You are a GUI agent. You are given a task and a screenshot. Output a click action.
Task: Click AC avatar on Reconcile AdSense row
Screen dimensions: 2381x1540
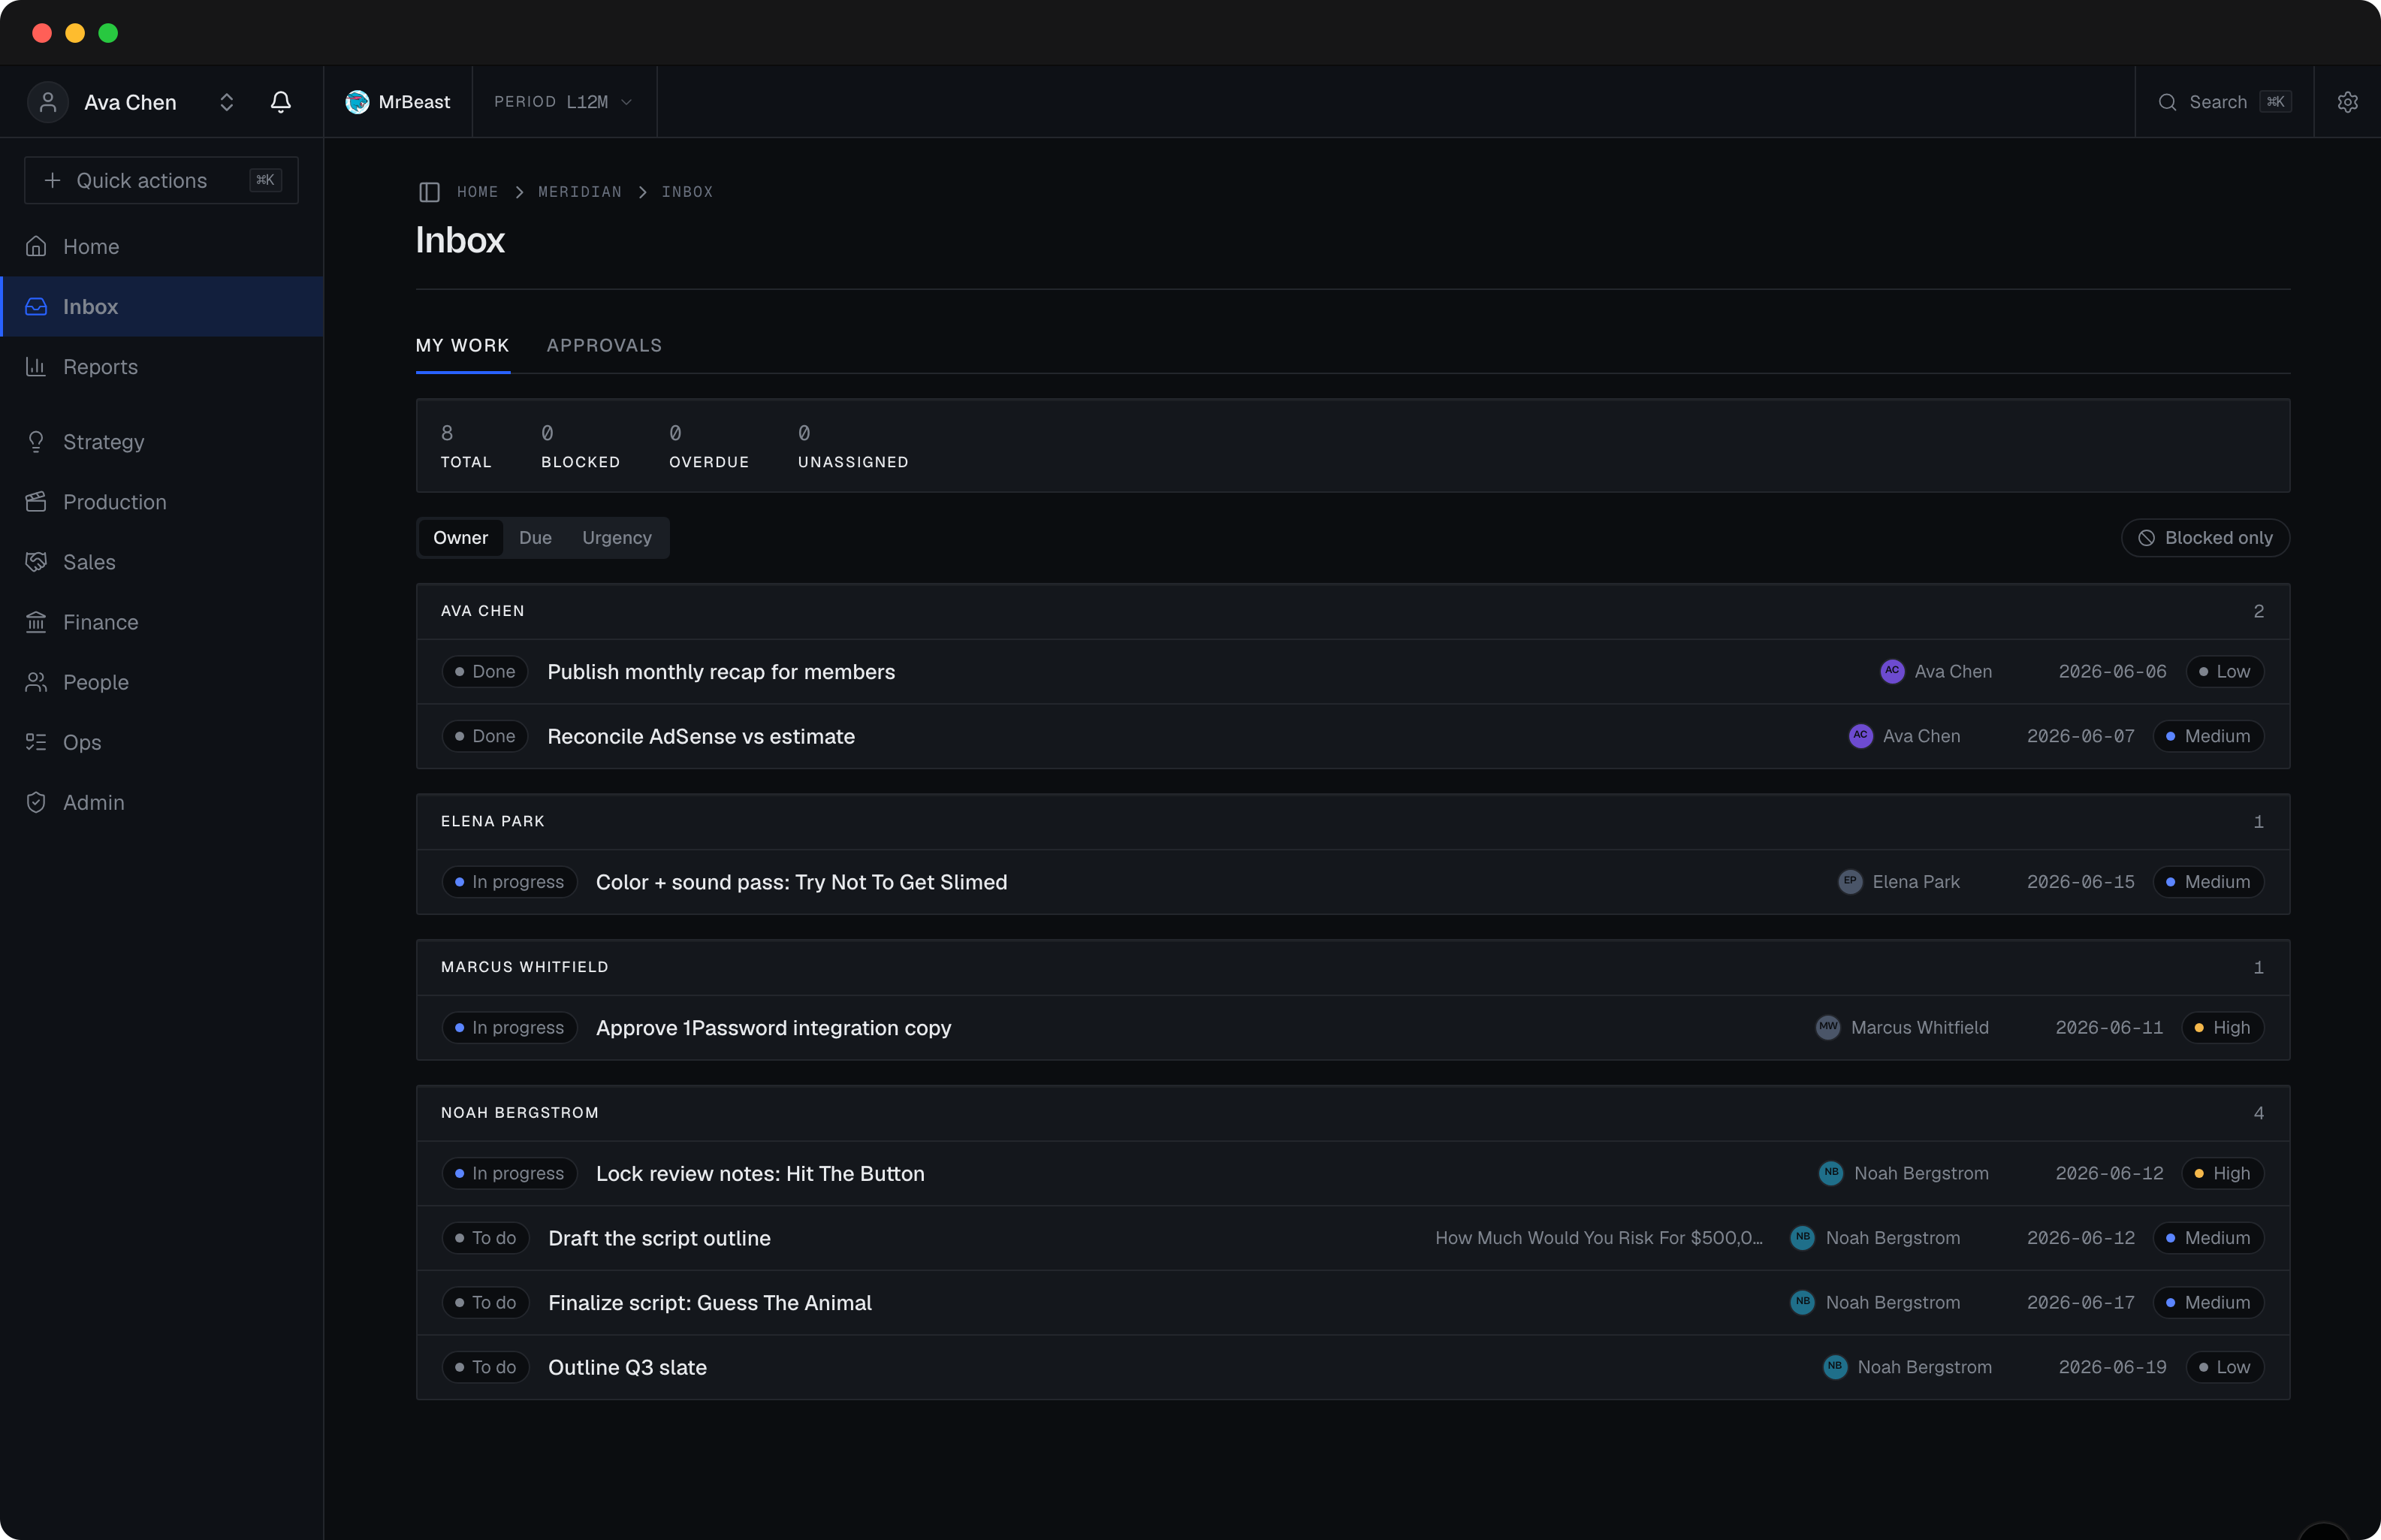(1860, 736)
